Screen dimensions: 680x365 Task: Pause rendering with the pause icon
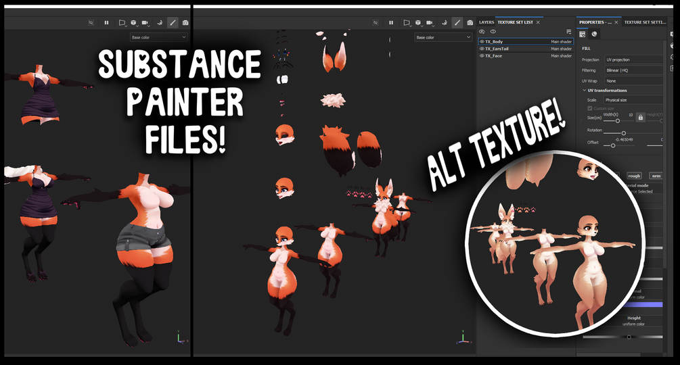390,22
